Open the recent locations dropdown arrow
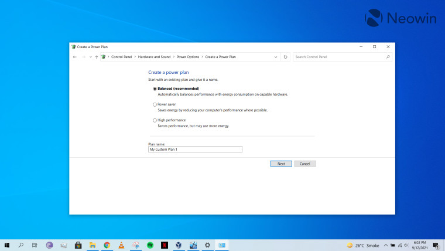The height and width of the screenshot is (251, 445). coord(91,57)
